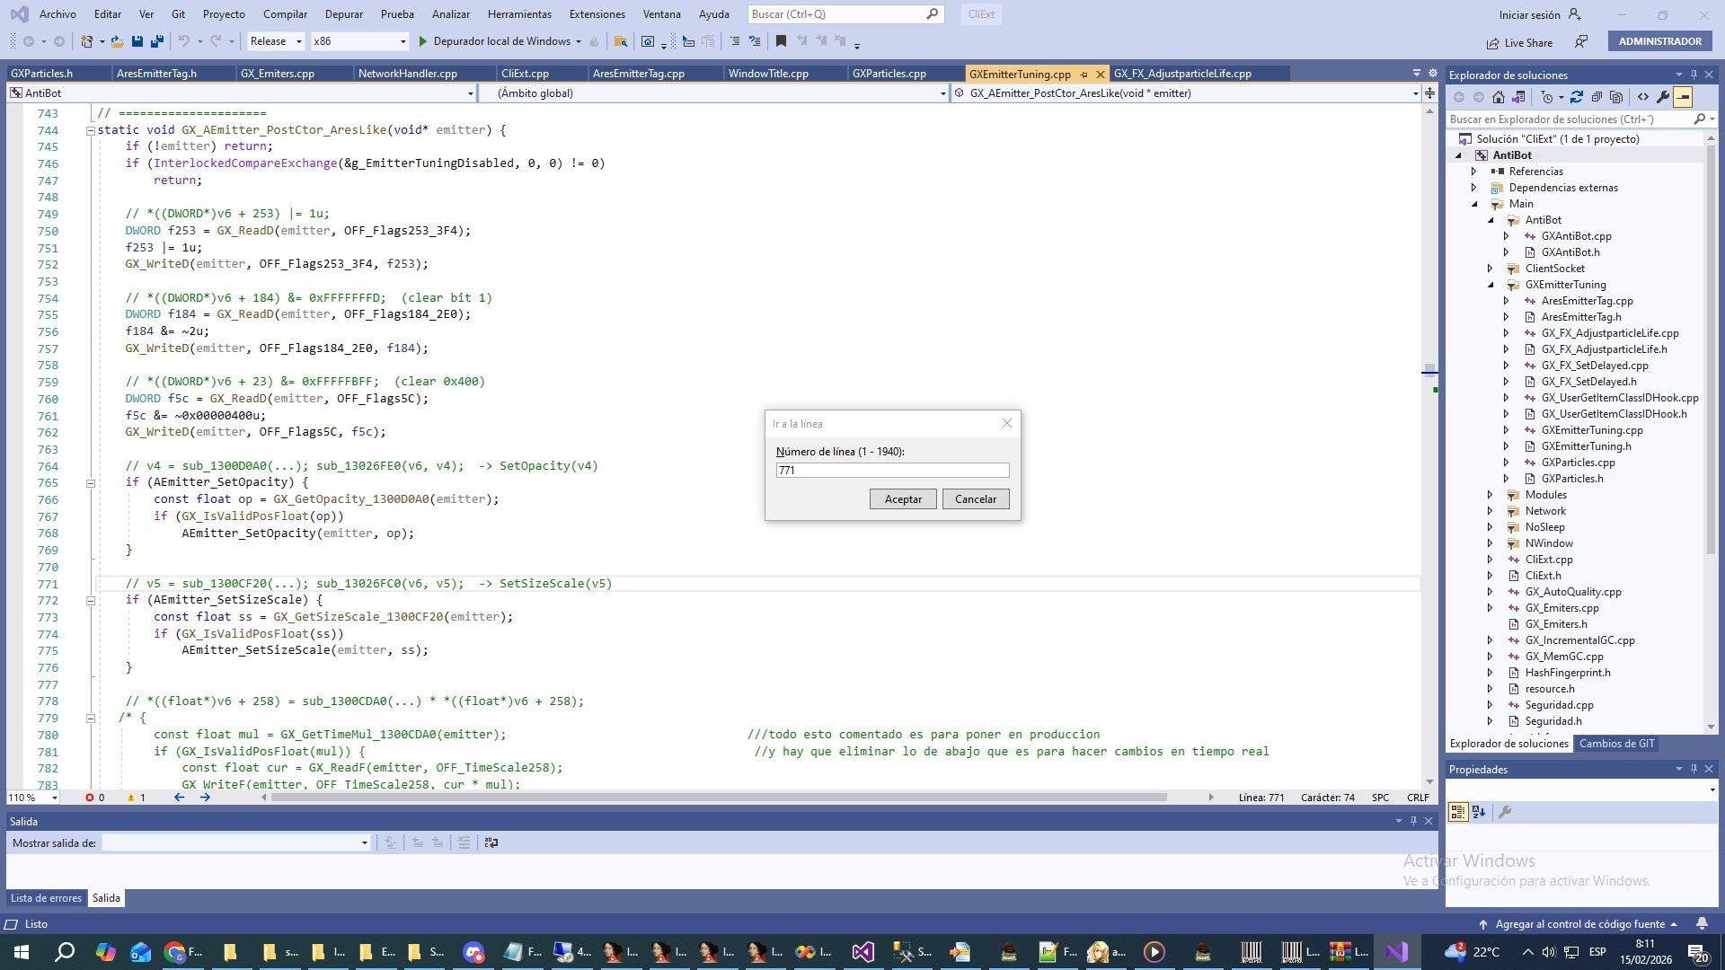
Task: Open the Depurar menu
Action: click(343, 14)
